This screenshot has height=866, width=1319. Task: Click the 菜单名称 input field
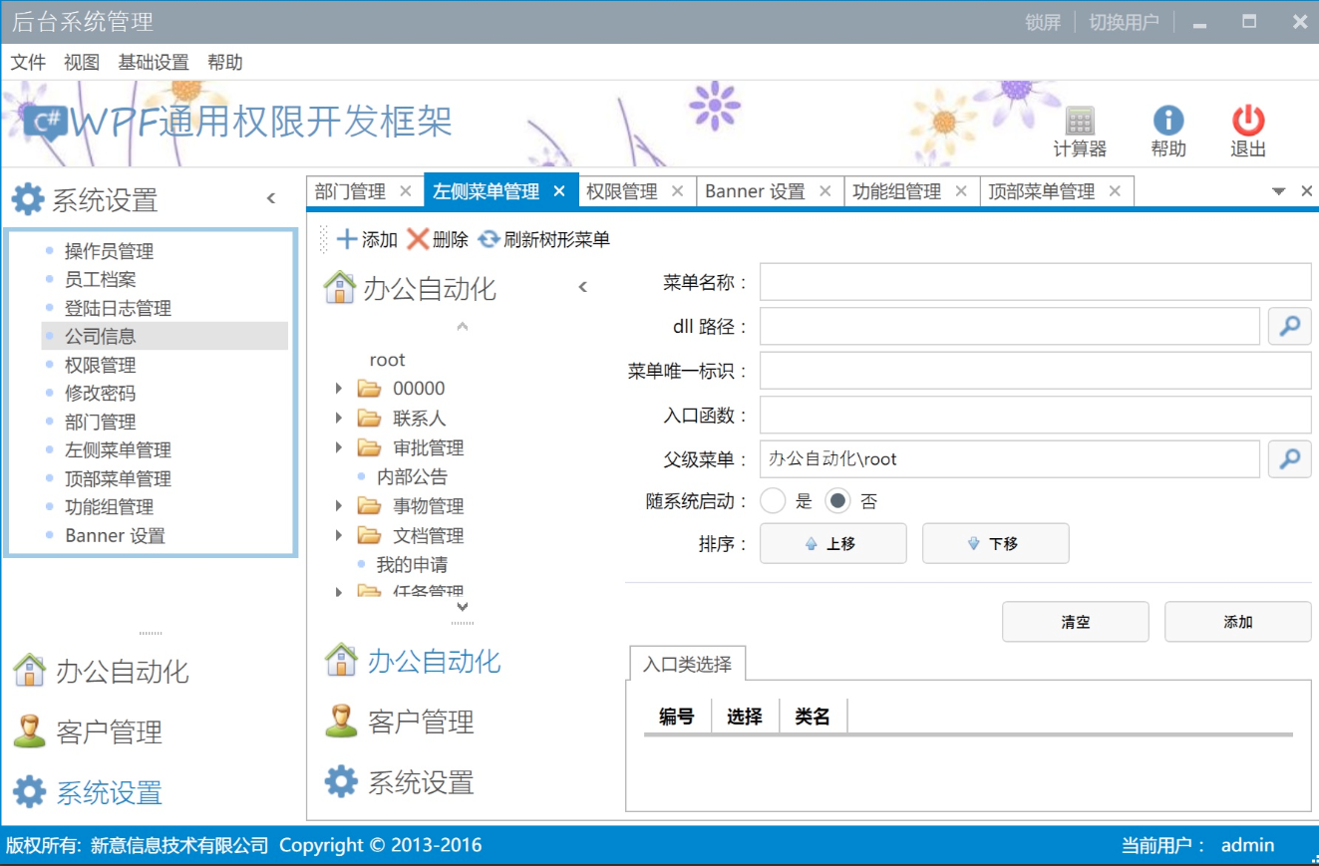point(1035,282)
